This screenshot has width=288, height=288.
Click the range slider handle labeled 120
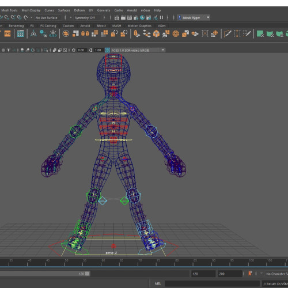[x=87, y=274]
